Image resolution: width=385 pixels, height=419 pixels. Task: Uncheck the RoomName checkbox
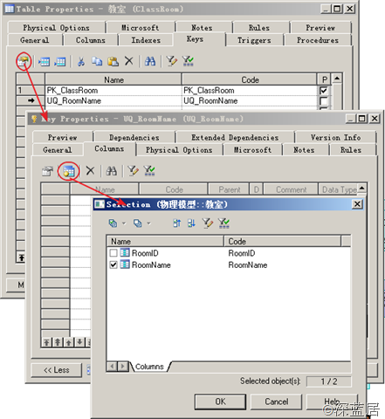[x=113, y=264]
